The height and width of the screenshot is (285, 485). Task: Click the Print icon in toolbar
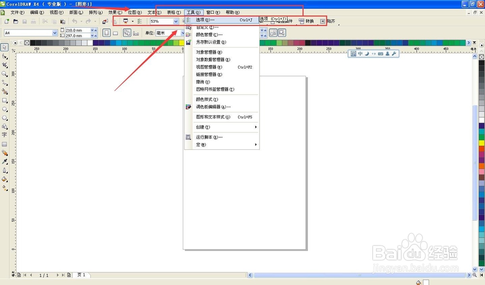pos(33,21)
